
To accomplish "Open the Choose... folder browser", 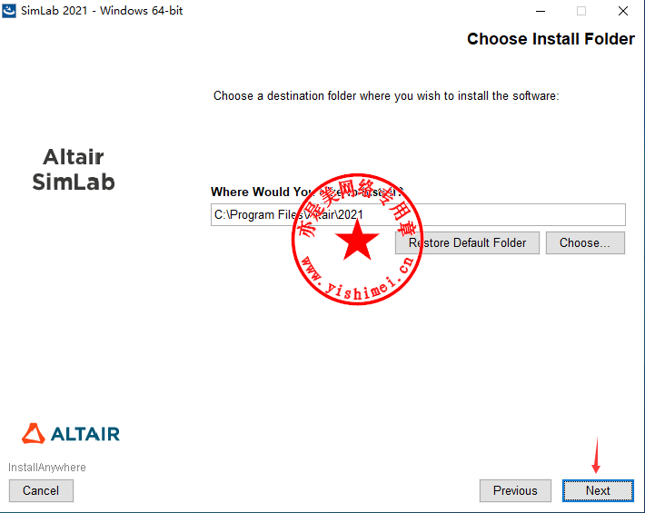I will click(585, 242).
